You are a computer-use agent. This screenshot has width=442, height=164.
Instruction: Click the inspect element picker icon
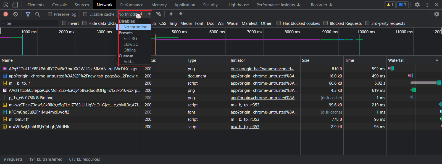click(x=6, y=5)
